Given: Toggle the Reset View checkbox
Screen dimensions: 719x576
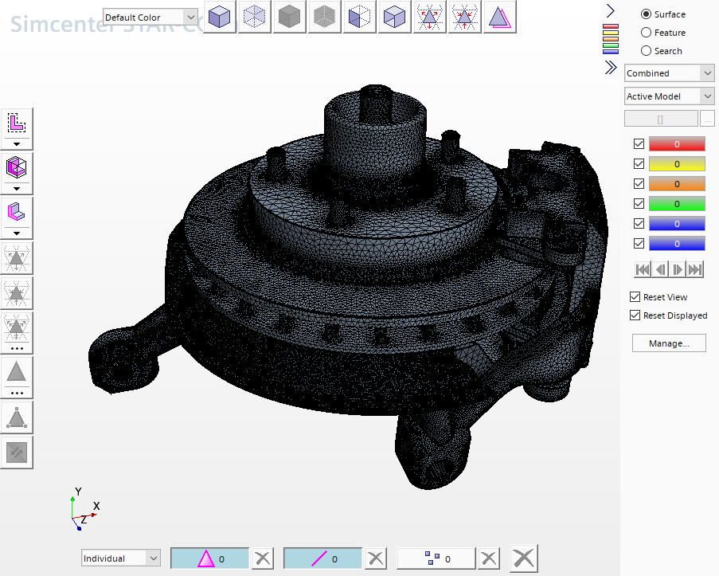Looking at the screenshot, I should pos(635,297).
